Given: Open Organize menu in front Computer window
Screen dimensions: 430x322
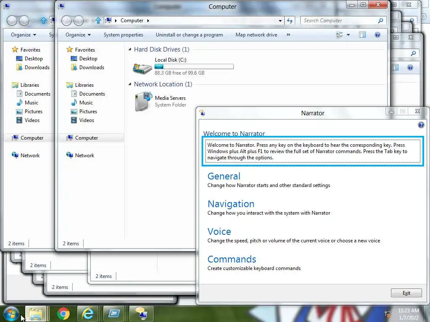Looking at the screenshot, I should coord(78,35).
